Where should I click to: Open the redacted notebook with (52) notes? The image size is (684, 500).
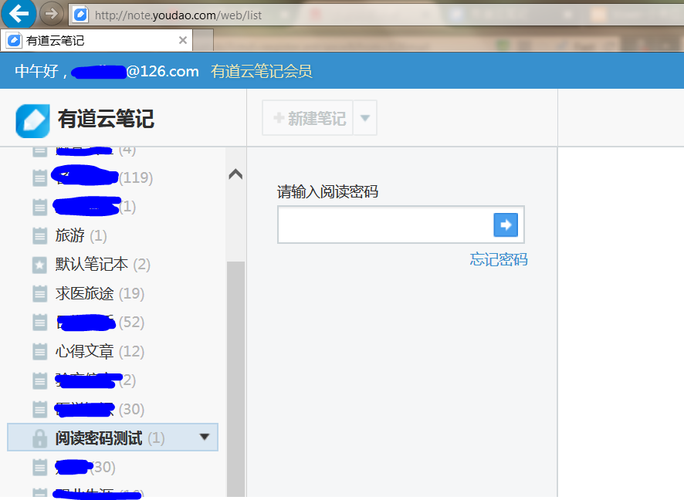pos(100,322)
